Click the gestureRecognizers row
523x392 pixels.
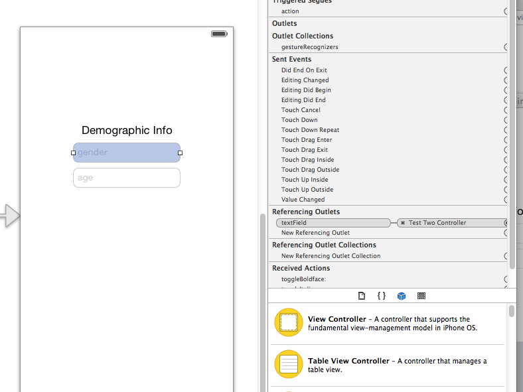(x=388, y=47)
